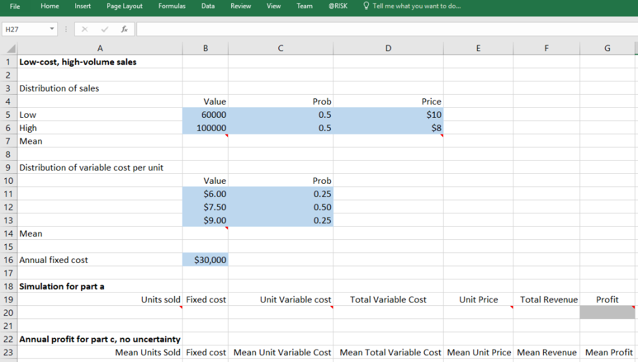Viewport: 638px width, 362px height.
Task: Click the row 7 header labeled Mean row
Action: [x=7, y=141]
